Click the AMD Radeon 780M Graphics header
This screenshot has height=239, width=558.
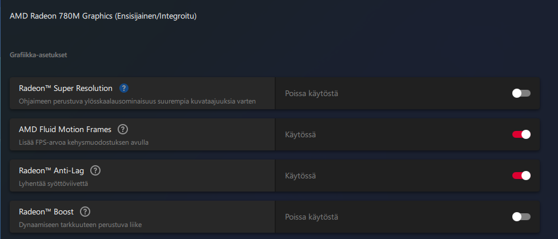103,16
